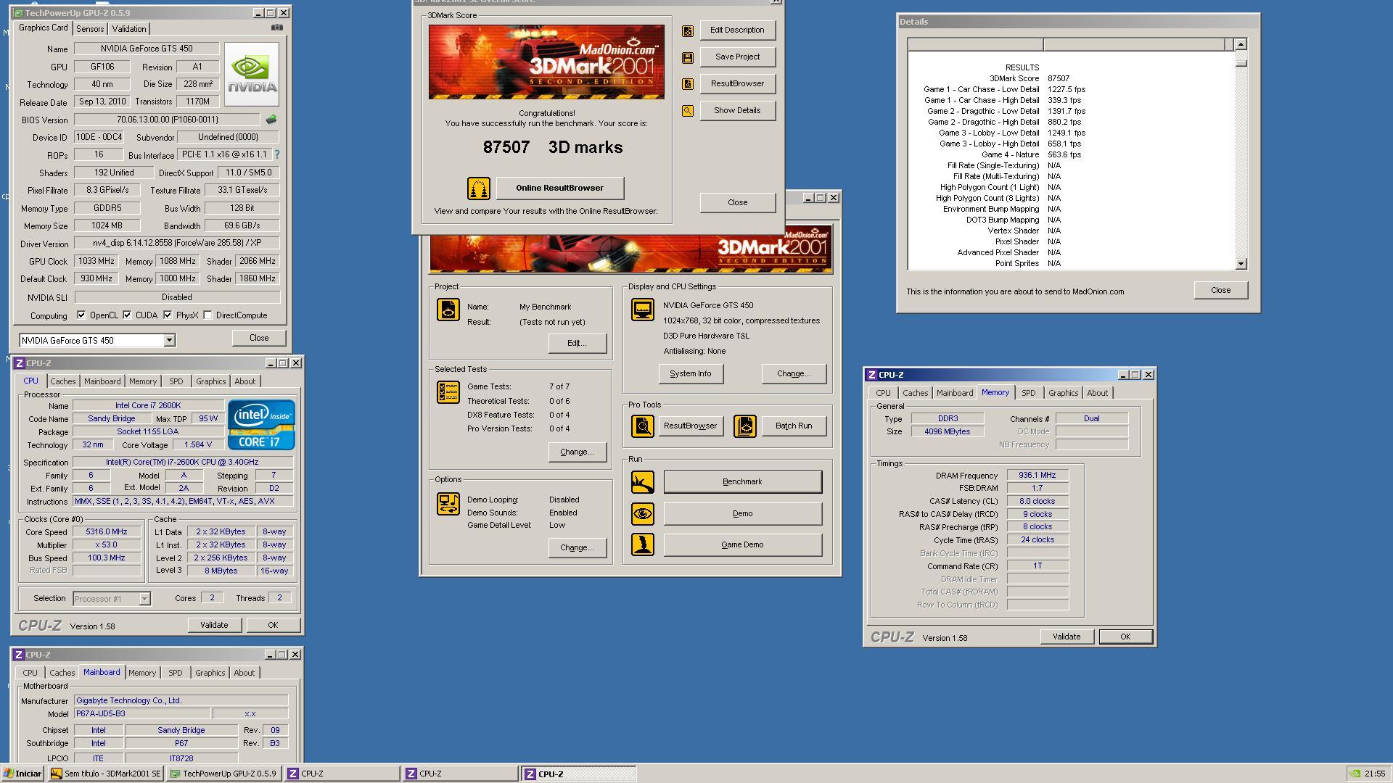This screenshot has width=1393, height=783.
Task: Click the Change button under Display settings
Action: pyautogui.click(x=794, y=374)
